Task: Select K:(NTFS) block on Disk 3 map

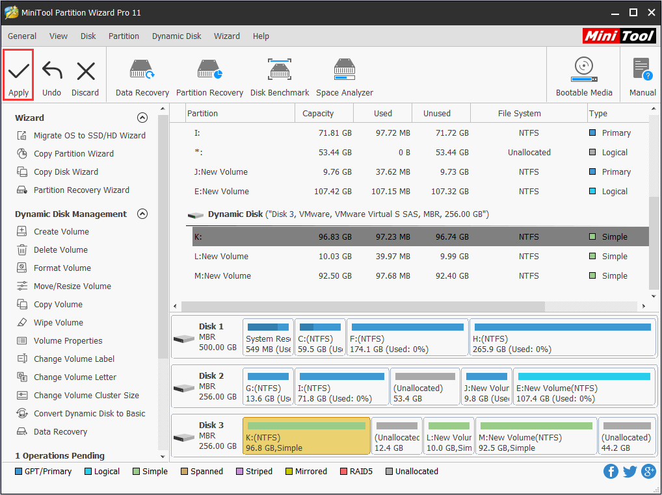Action: click(306, 436)
